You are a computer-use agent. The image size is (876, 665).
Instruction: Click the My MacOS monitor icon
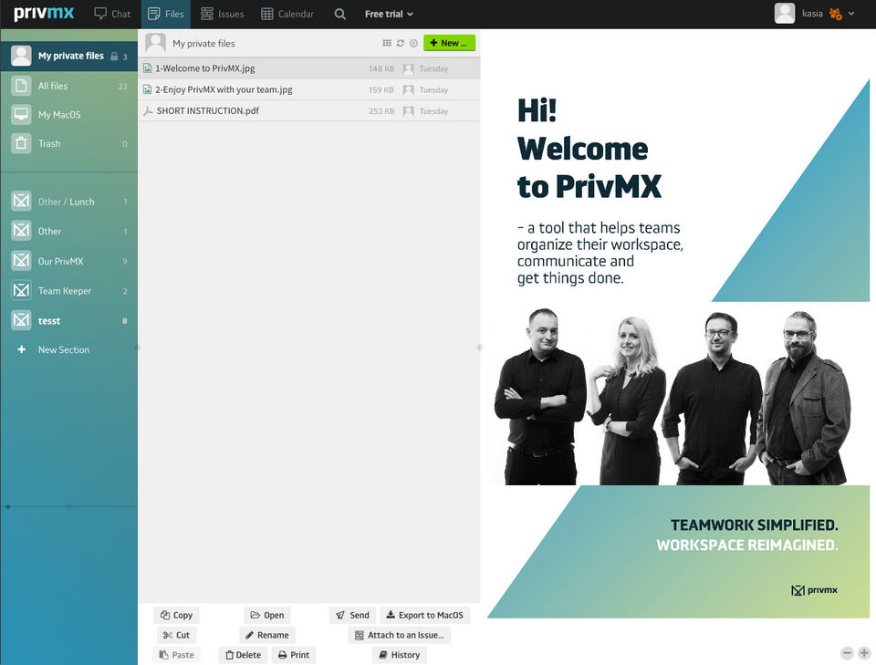pos(21,114)
